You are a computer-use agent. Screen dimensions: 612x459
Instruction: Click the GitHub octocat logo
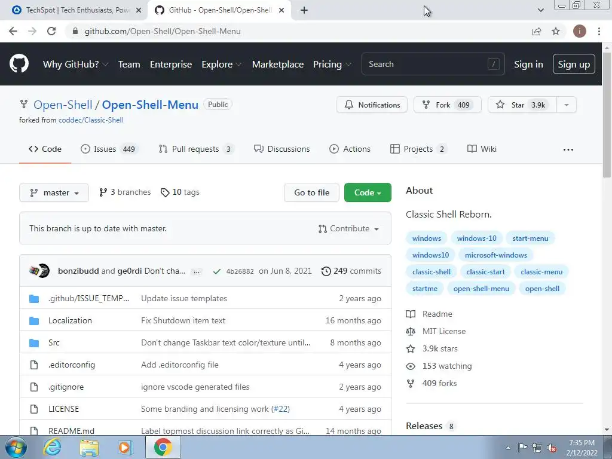click(x=19, y=64)
